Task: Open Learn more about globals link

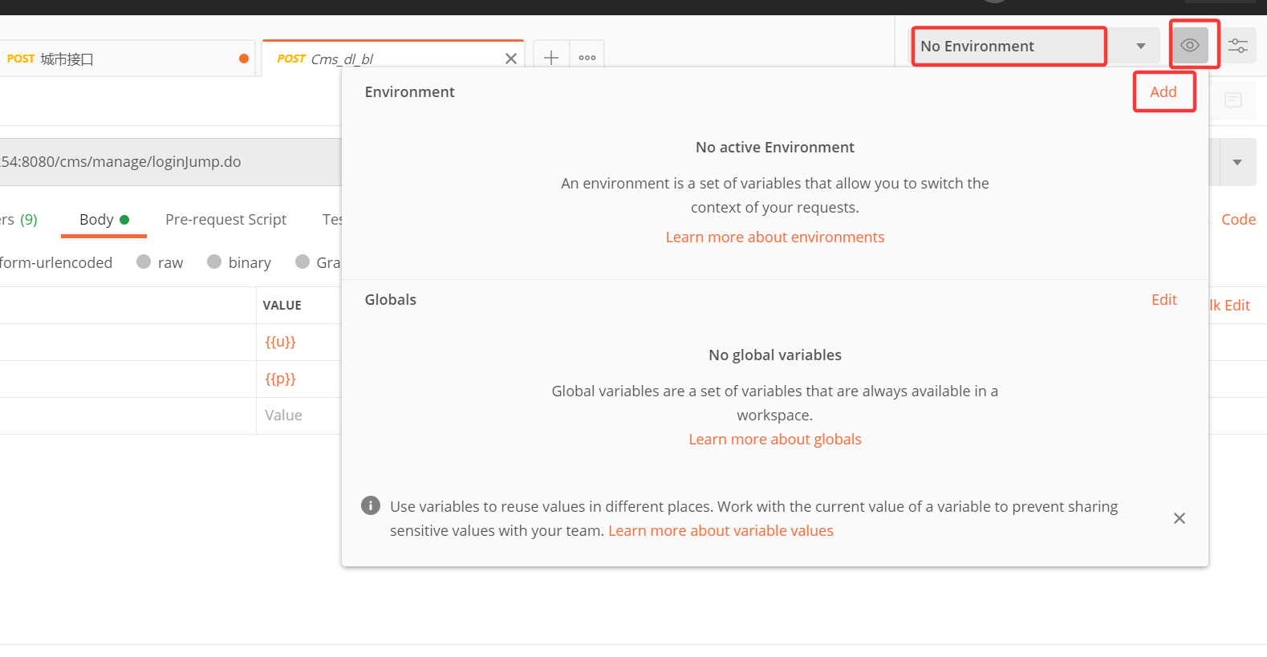Action: (x=774, y=440)
